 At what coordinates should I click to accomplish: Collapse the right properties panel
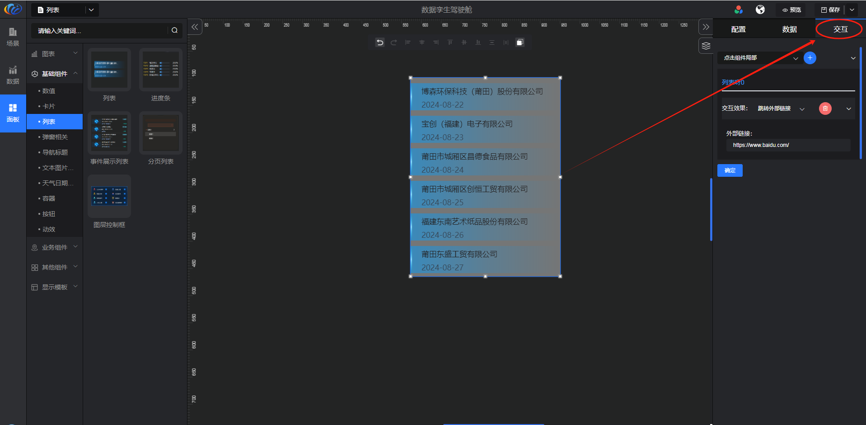(x=706, y=27)
